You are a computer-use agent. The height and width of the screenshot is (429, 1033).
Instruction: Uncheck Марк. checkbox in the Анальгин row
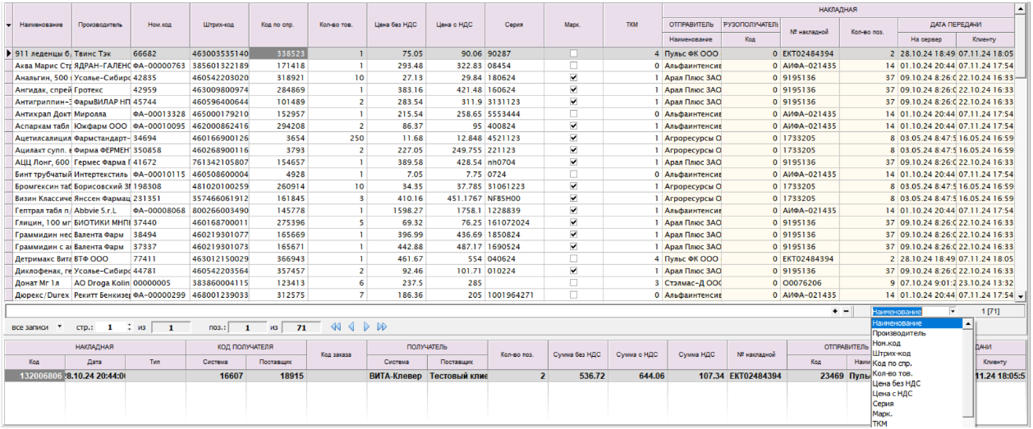click(x=574, y=78)
